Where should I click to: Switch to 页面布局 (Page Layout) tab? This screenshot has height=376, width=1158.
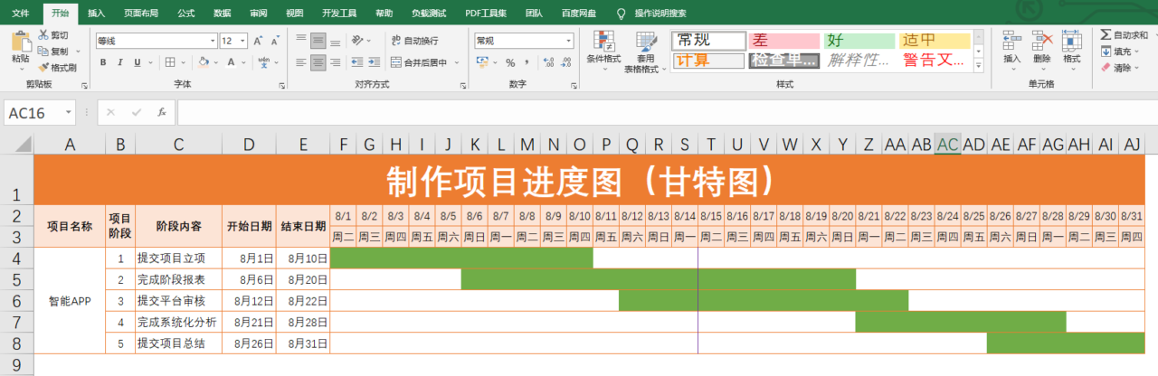[141, 14]
